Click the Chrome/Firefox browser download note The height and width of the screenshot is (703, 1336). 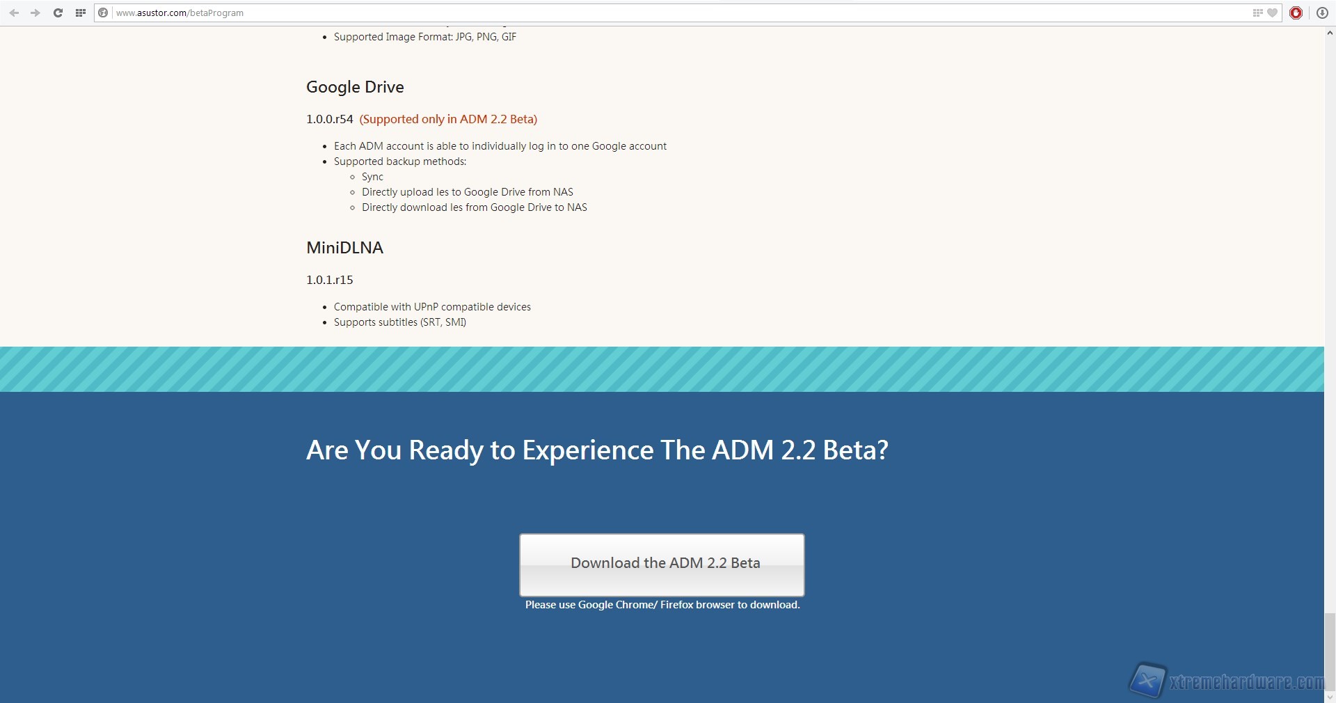point(662,605)
